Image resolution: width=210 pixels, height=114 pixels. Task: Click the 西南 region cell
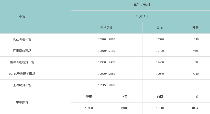160,97
